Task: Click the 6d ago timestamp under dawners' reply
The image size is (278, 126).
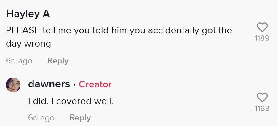Action: tap(41, 118)
